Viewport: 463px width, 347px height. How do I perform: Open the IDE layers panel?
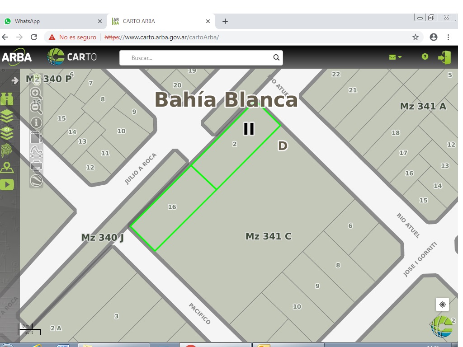[7, 133]
